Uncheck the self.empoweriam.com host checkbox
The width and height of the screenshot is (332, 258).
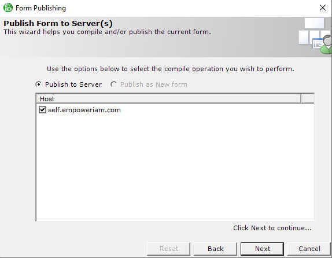[x=42, y=110]
